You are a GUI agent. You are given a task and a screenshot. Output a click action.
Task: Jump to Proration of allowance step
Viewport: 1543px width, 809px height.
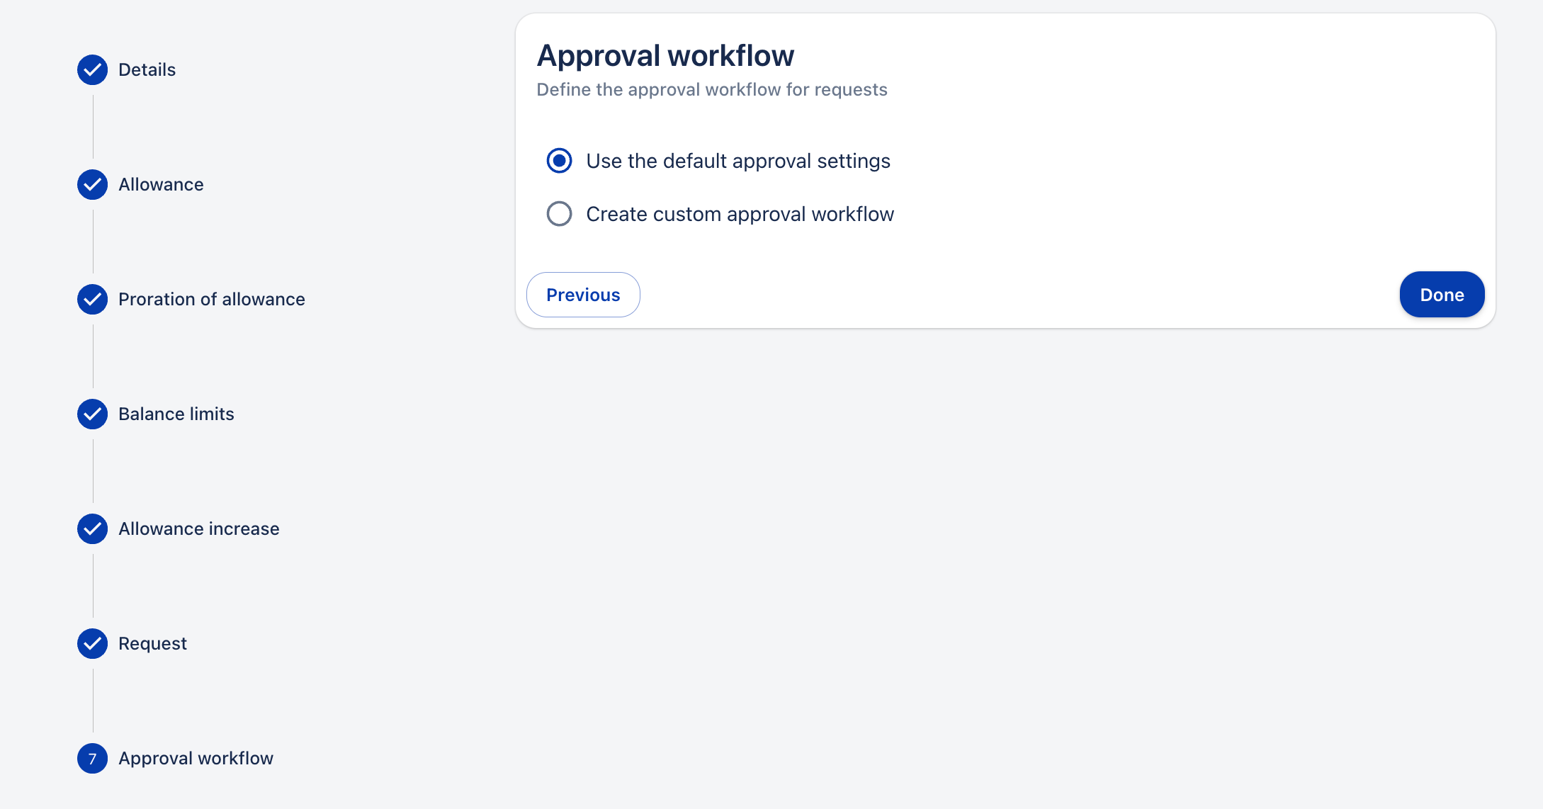click(x=211, y=299)
